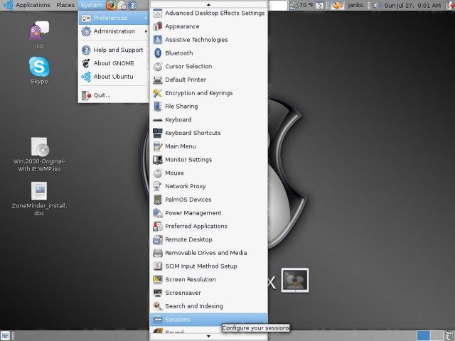
Task: Click the volume speaker icon
Action: point(376,5)
